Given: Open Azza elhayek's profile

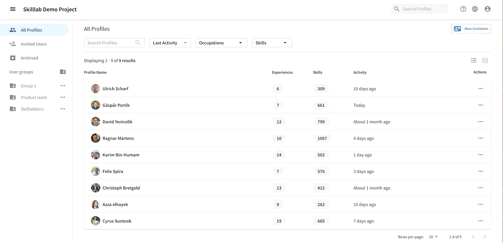Looking at the screenshot, I should (x=115, y=204).
